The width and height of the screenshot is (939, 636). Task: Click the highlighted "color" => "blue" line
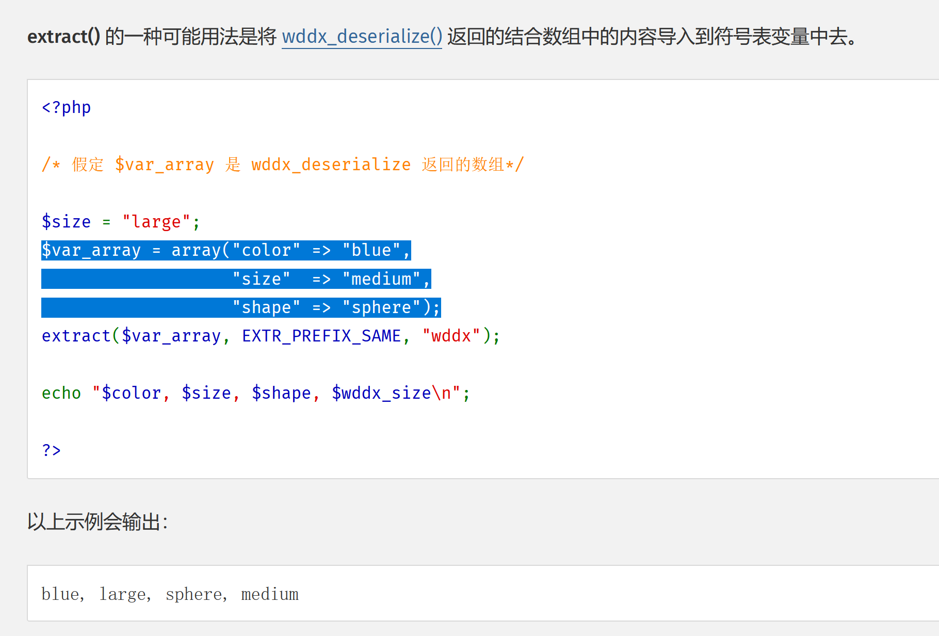(226, 250)
